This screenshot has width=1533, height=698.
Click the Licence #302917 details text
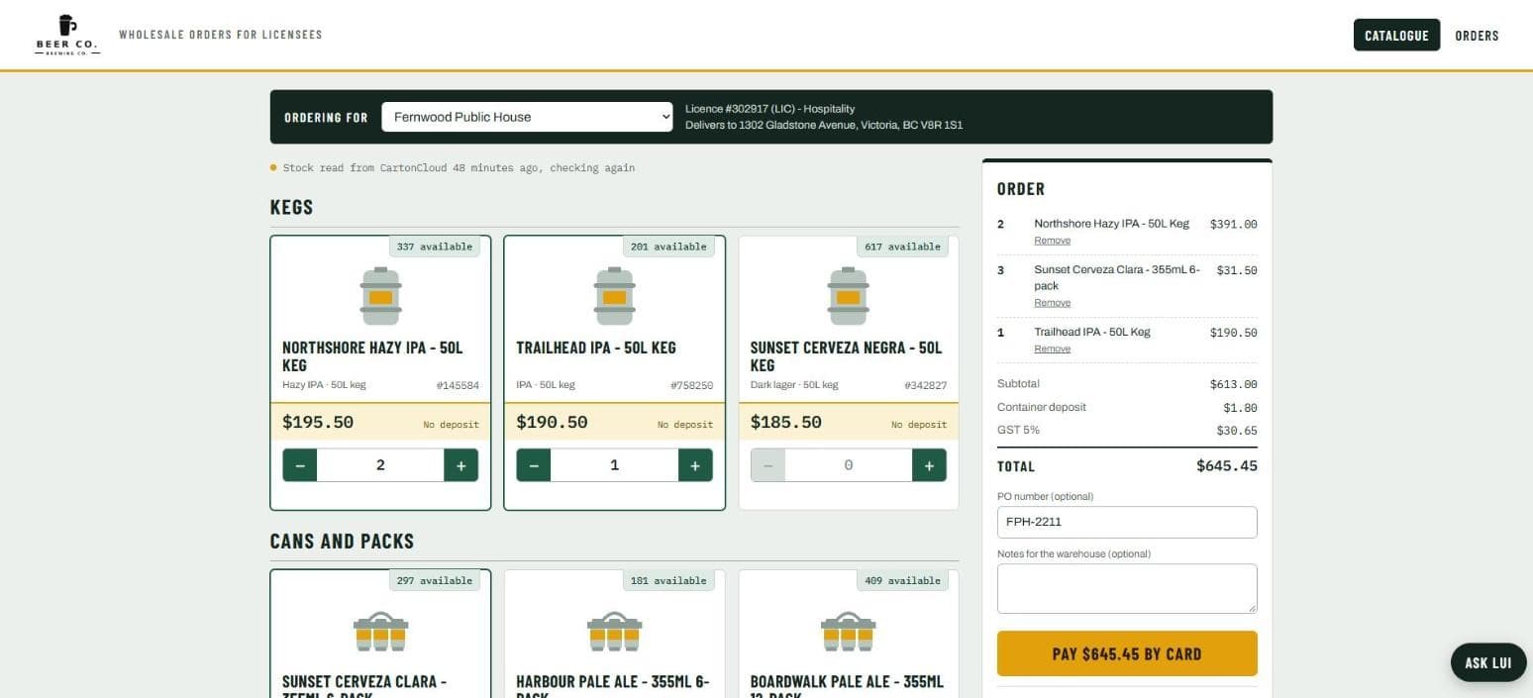769,109
